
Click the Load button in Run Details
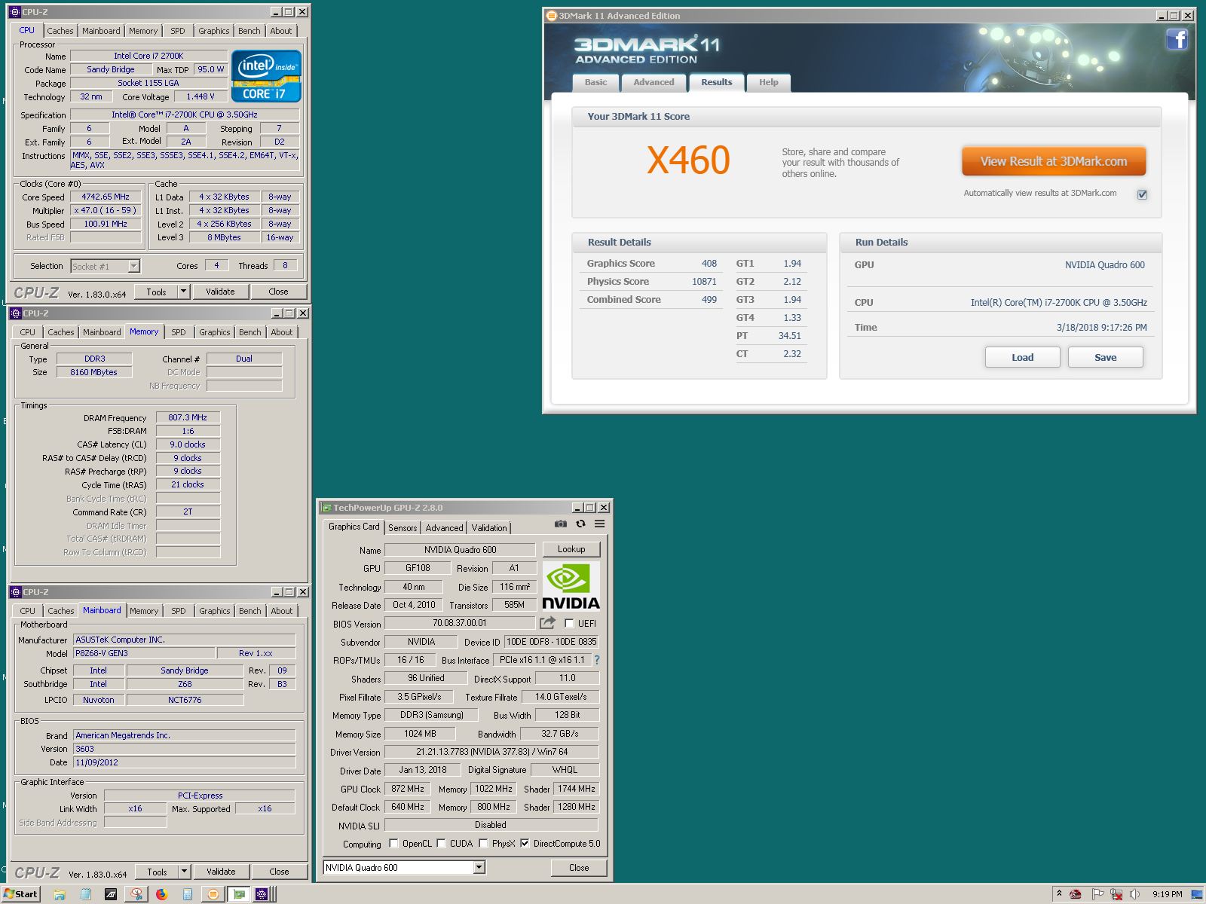(1022, 357)
